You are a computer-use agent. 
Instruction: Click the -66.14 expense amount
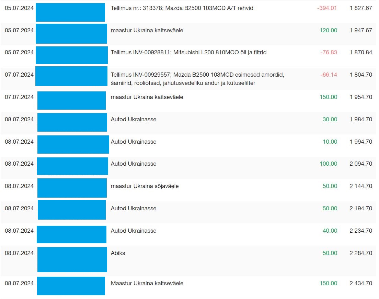pyautogui.click(x=329, y=75)
